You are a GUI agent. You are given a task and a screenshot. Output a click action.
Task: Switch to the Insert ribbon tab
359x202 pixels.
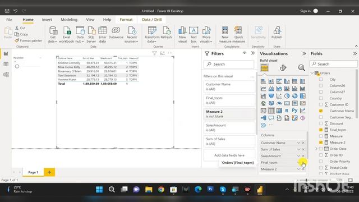47,20
